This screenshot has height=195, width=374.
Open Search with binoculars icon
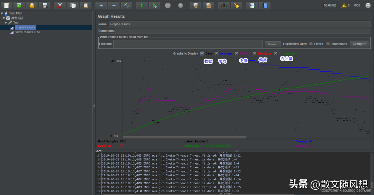(224, 5)
